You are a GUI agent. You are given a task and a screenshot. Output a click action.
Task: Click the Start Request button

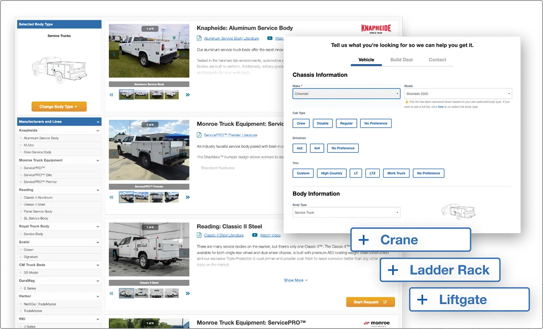coord(370,302)
